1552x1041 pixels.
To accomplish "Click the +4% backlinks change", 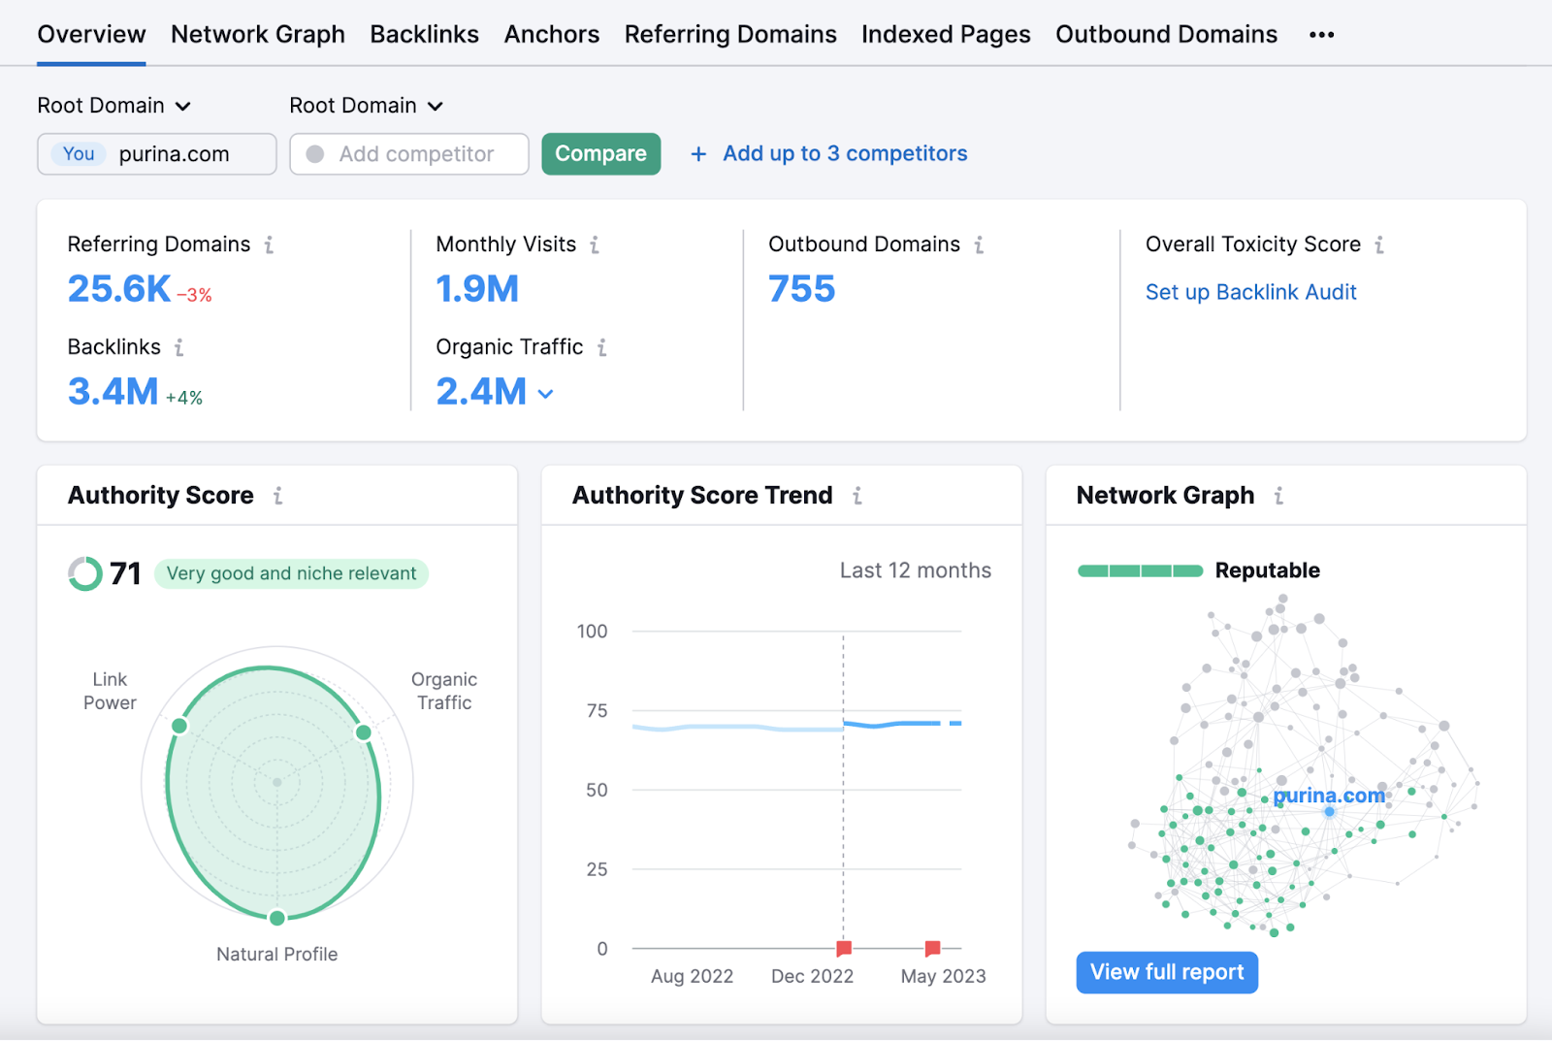I will coord(184,398).
